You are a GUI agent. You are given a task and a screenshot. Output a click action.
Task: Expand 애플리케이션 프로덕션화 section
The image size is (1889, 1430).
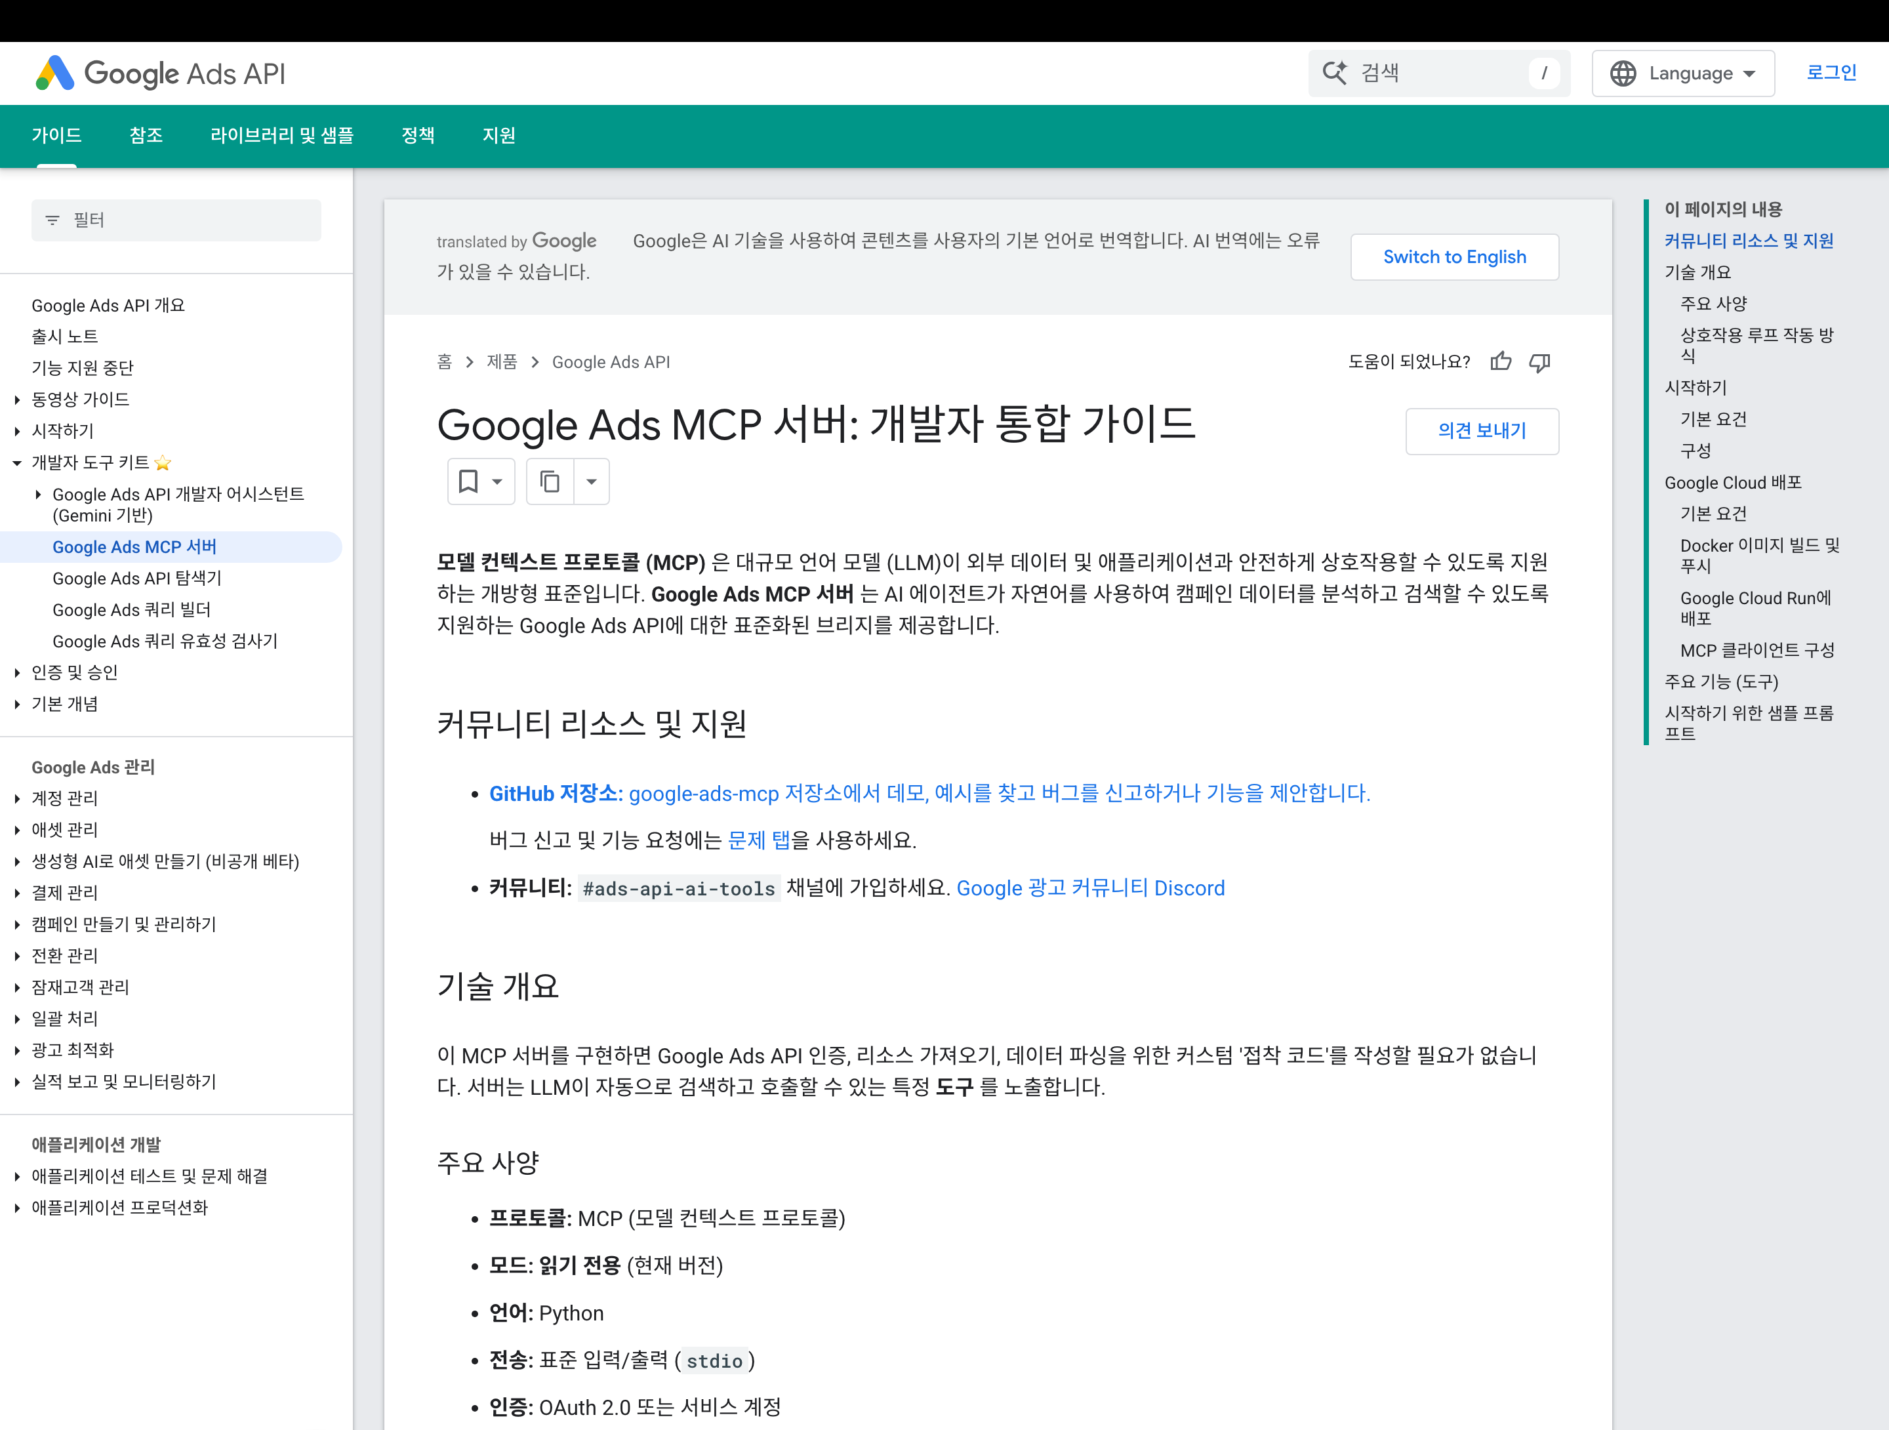(x=17, y=1208)
